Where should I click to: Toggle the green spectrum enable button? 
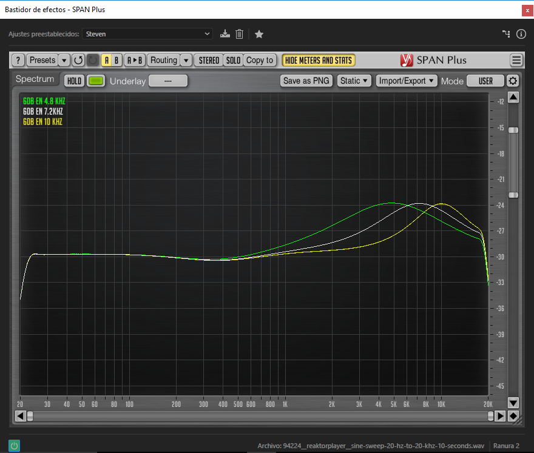pyautogui.click(x=96, y=81)
